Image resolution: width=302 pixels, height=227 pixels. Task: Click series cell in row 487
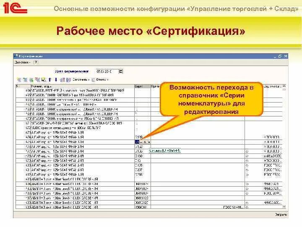[143, 198]
